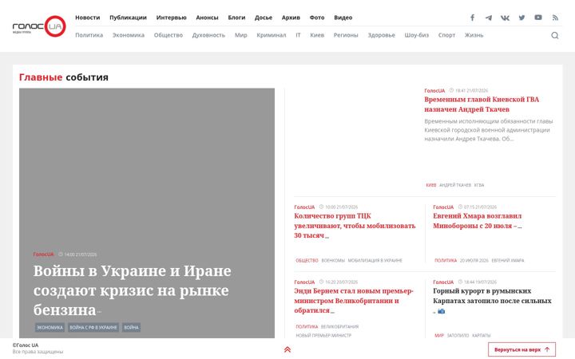Select the Общество category
575x359 pixels.
[169, 35]
